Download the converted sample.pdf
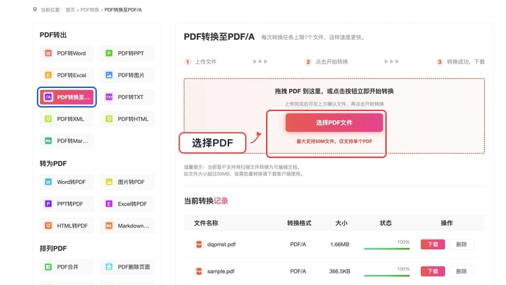Screen dimensions: 506x285 [x=433, y=271]
